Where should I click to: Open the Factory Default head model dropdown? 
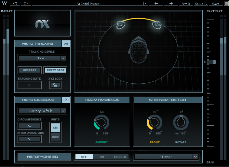coord(42,111)
